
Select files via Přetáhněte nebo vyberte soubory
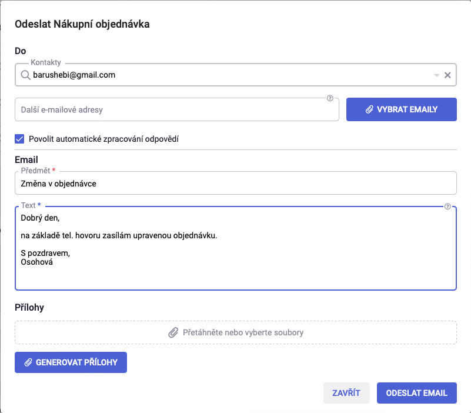(x=235, y=332)
